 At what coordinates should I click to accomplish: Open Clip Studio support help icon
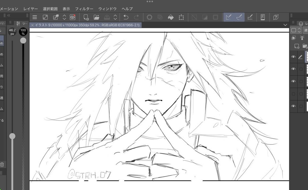276,17
